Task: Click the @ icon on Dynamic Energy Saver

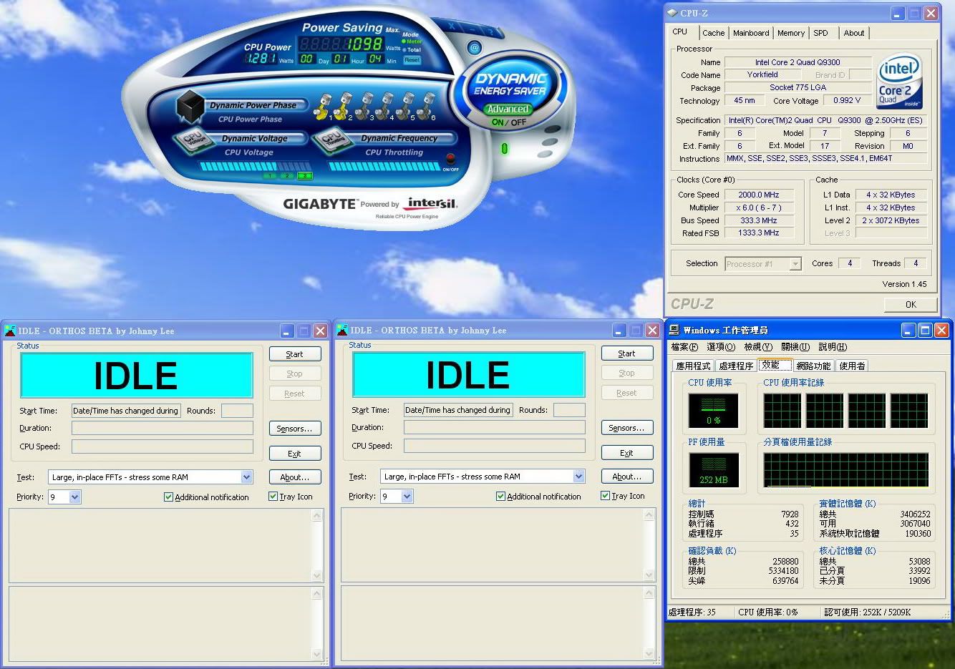Action: tap(474, 48)
